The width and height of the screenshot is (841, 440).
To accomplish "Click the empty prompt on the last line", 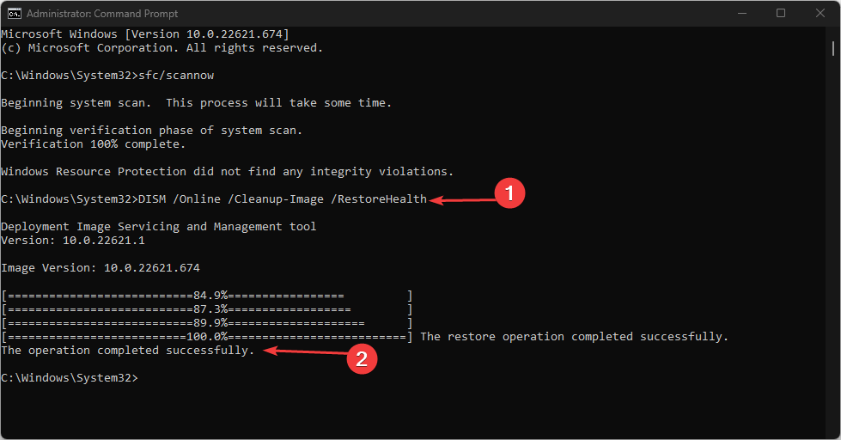I will (70, 378).
